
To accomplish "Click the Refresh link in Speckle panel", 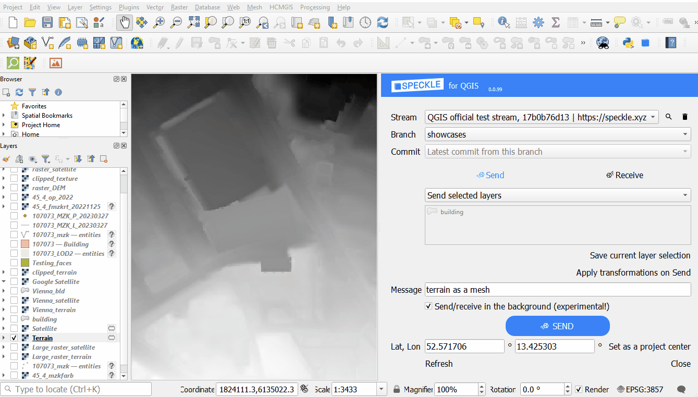I will coord(439,364).
